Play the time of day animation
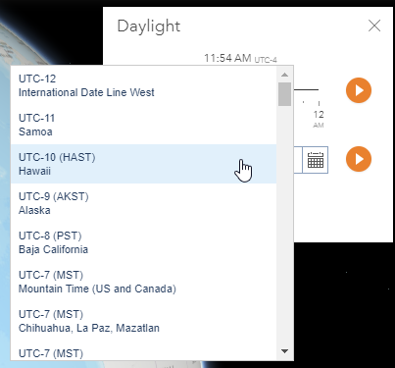This screenshot has height=368, width=395. pyautogui.click(x=359, y=90)
